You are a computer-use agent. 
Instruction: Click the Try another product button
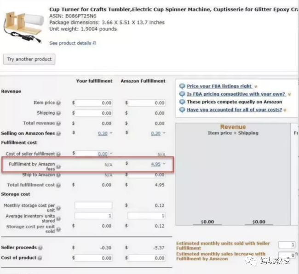(29, 59)
